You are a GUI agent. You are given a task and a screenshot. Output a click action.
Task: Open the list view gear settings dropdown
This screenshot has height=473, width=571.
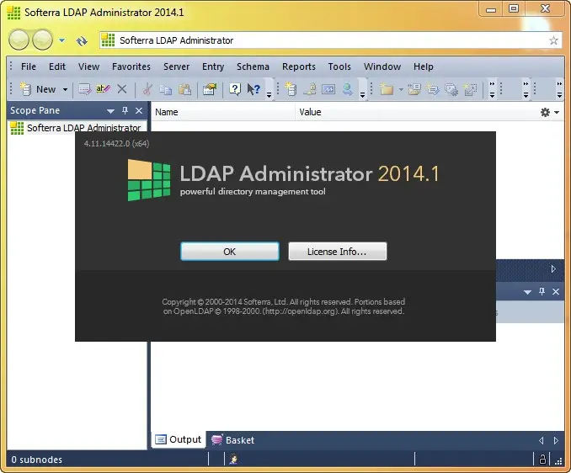[549, 113]
